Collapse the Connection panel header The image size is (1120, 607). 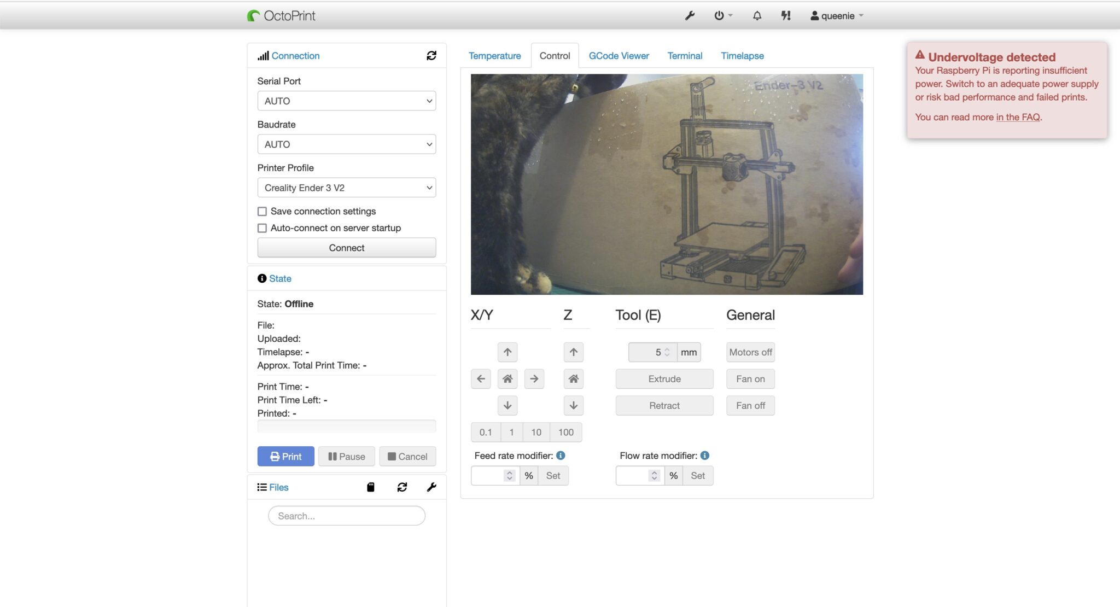pos(295,56)
